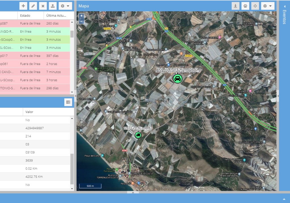Open the map settings gear dropdown
This screenshot has width=290, height=203.
coord(267,6)
